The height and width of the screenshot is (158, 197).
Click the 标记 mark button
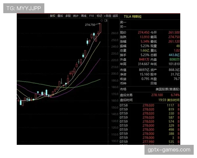[99, 16]
